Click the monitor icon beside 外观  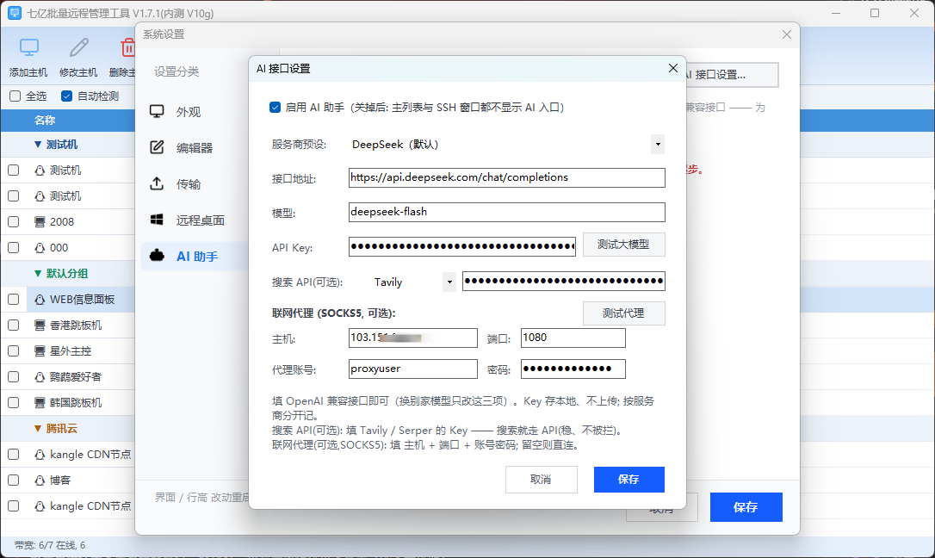[x=157, y=111]
